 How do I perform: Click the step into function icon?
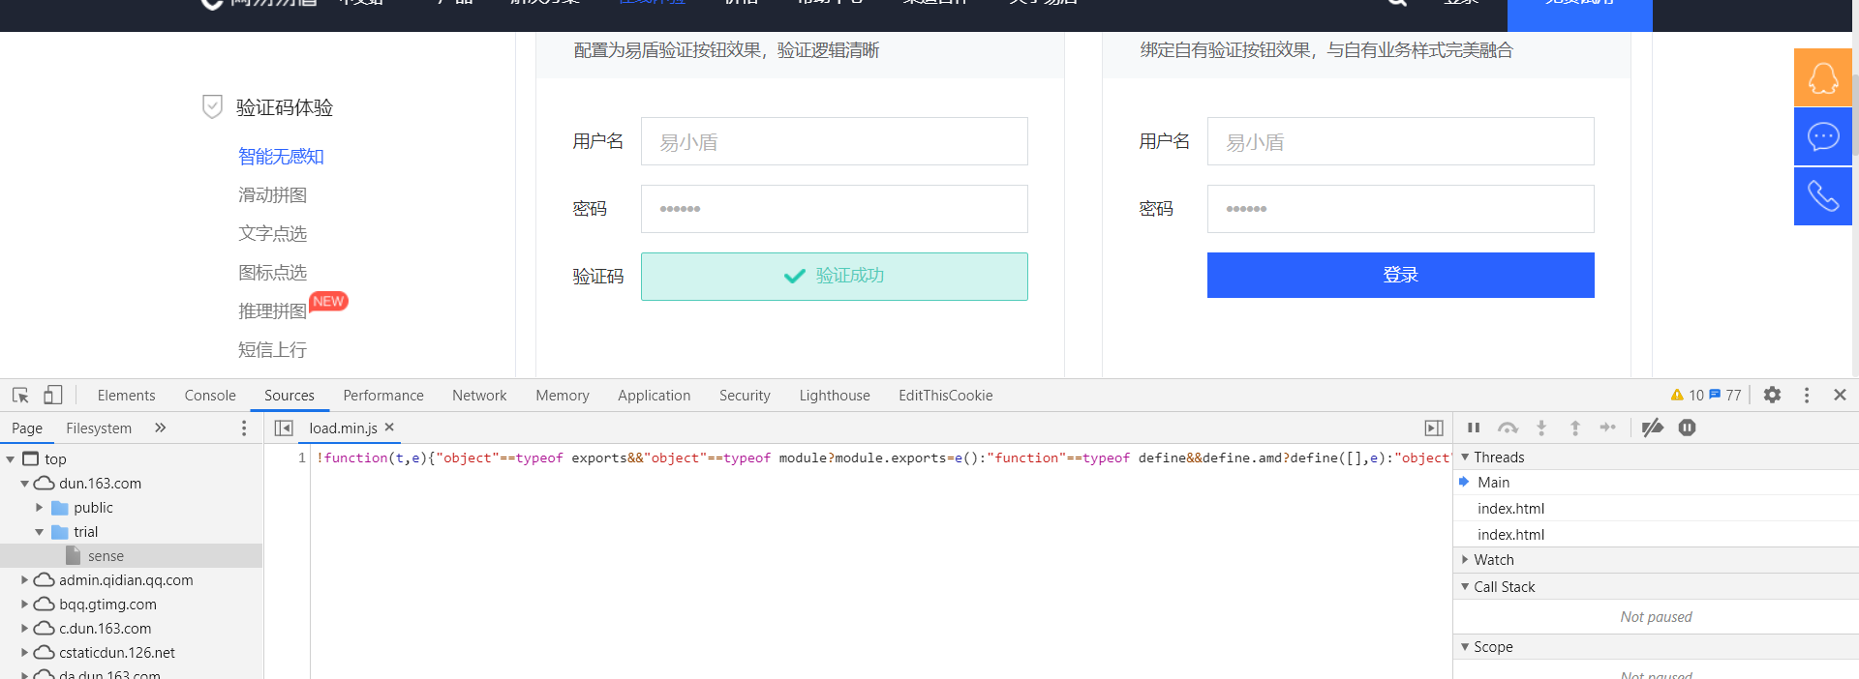(x=1541, y=428)
